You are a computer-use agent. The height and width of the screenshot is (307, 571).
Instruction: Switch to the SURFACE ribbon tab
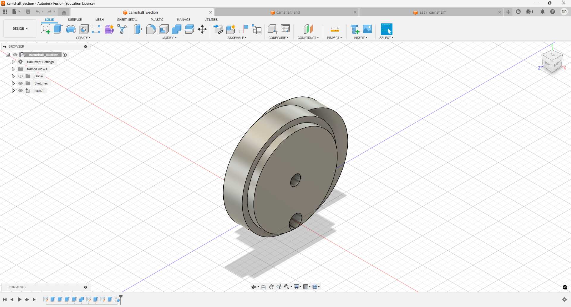tap(75, 20)
